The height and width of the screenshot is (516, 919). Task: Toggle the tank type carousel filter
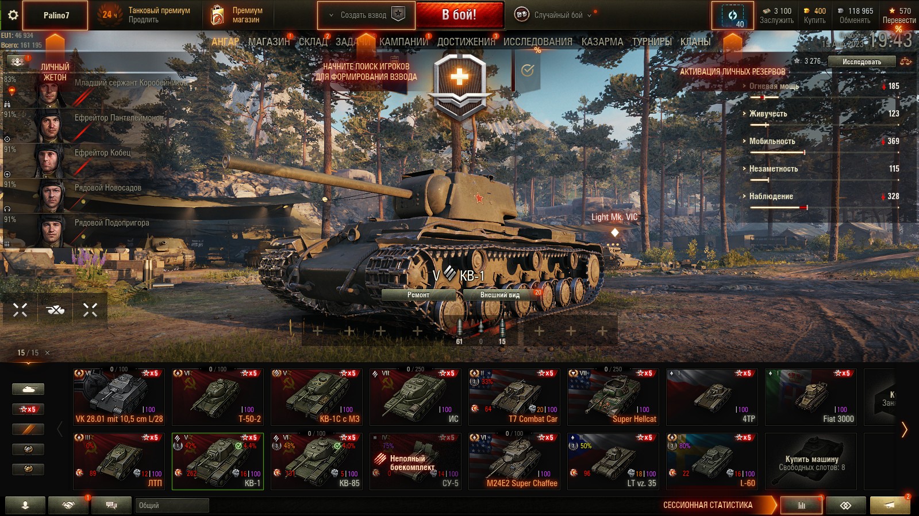28,389
